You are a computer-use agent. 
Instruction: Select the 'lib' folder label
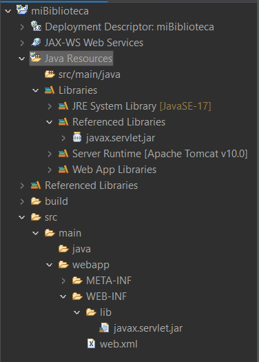tap(105, 312)
